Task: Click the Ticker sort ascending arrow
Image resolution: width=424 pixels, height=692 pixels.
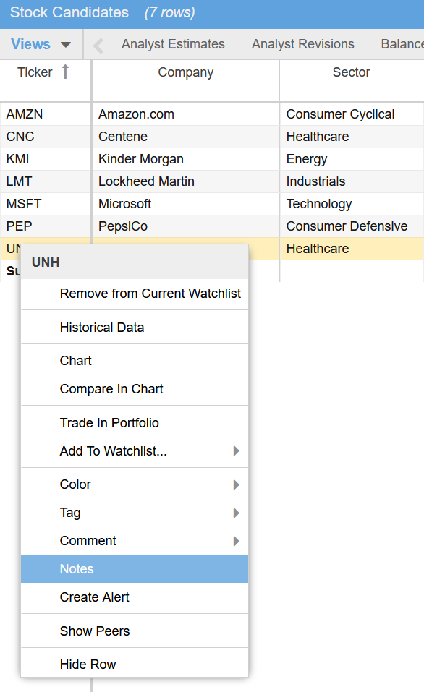Action: [x=65, y=72]
